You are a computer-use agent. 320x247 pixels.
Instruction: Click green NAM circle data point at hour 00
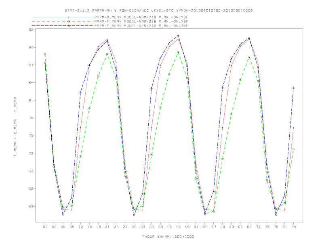[45, 54]
